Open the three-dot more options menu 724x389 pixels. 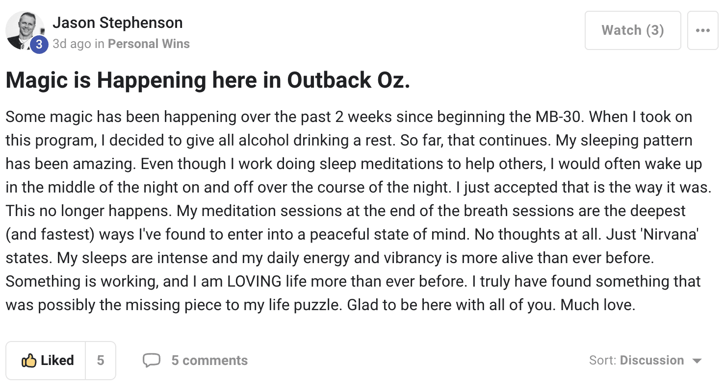(702, 30)
